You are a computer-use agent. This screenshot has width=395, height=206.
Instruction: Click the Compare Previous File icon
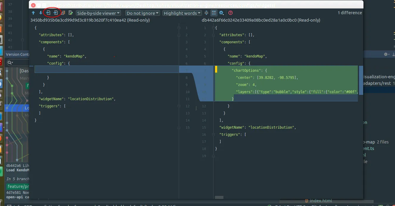pyautogui.click(x=48, y=13)
